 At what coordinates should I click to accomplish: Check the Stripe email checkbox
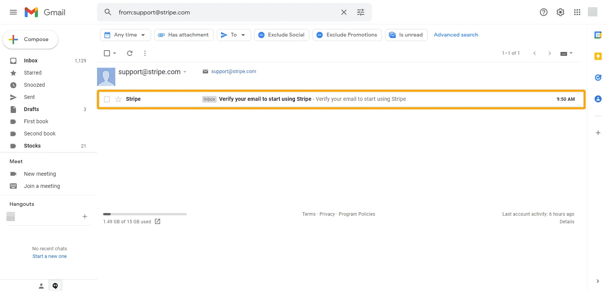pyautogui.click(x=107, y=99)
